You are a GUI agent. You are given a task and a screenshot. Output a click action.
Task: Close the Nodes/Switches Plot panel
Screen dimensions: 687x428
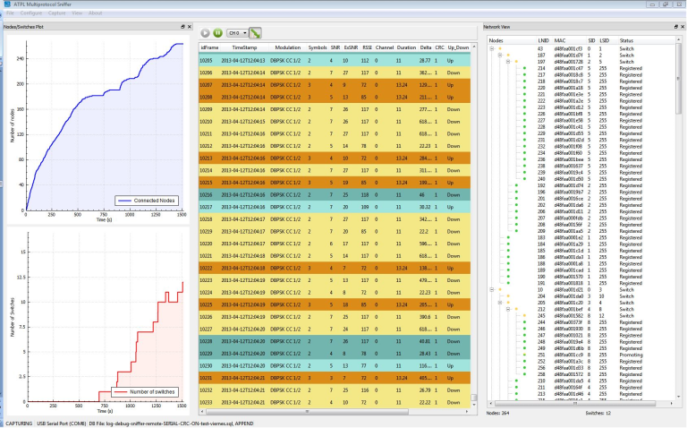(189, 27)
